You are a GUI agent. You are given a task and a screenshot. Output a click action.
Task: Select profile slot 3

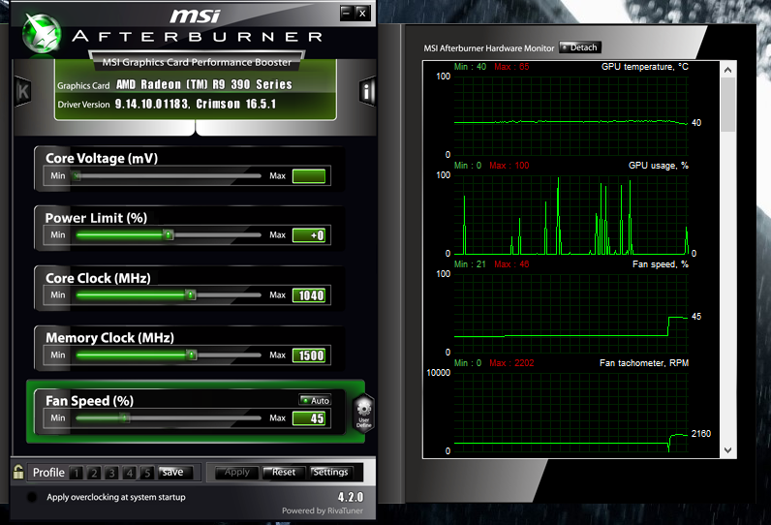click(111, 473)
